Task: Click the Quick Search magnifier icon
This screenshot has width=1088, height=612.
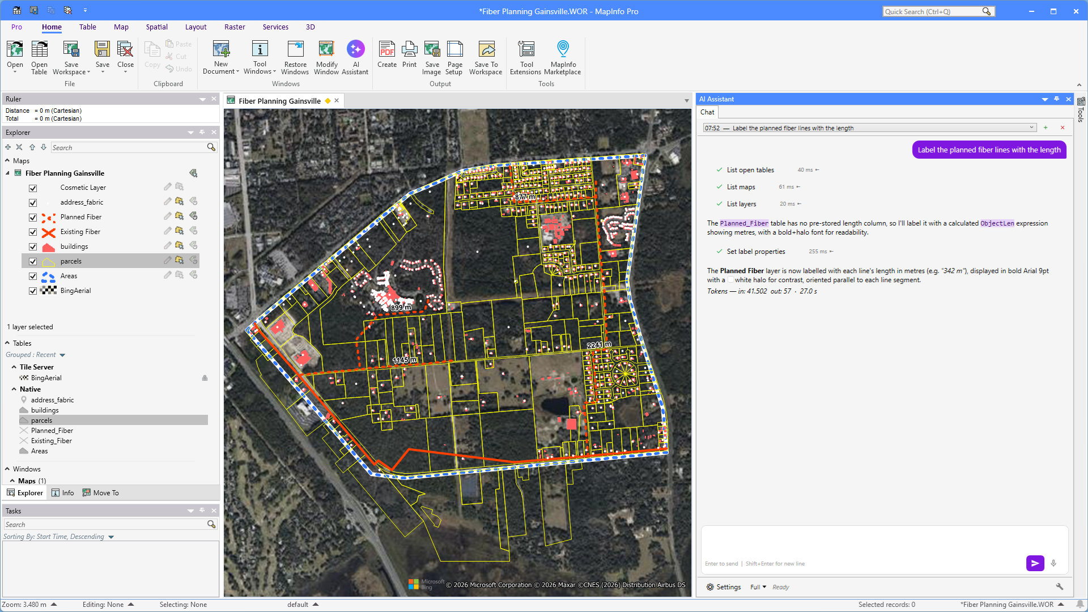Action: (x=987, y=11)
